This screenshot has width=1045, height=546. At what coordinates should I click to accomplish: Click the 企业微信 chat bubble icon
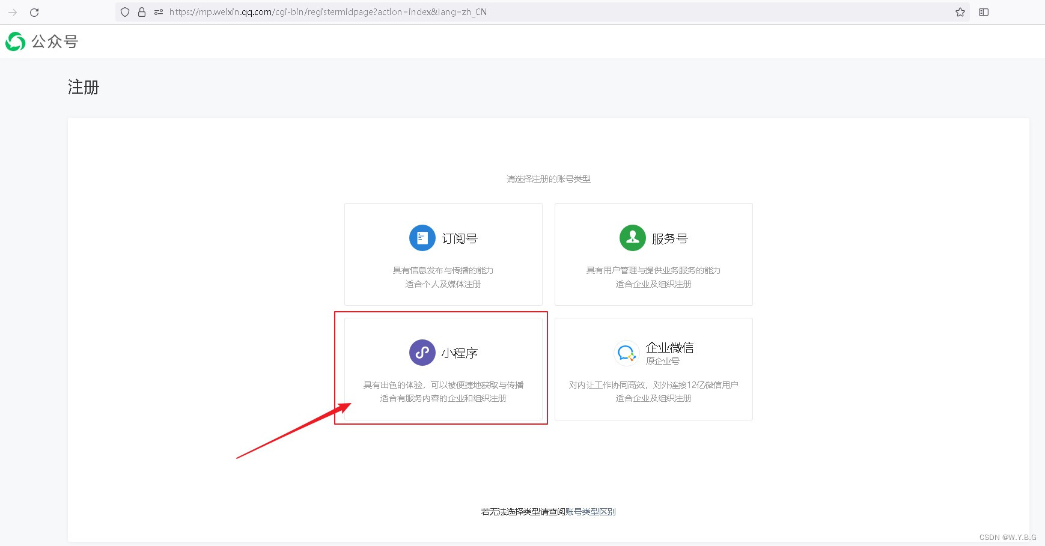(627, 353)
